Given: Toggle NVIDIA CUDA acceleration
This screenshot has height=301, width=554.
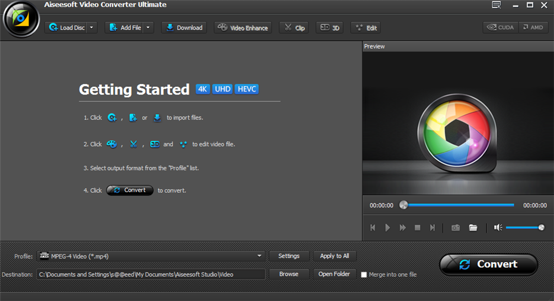Looking at the screenshot, I should pos(501,27).
